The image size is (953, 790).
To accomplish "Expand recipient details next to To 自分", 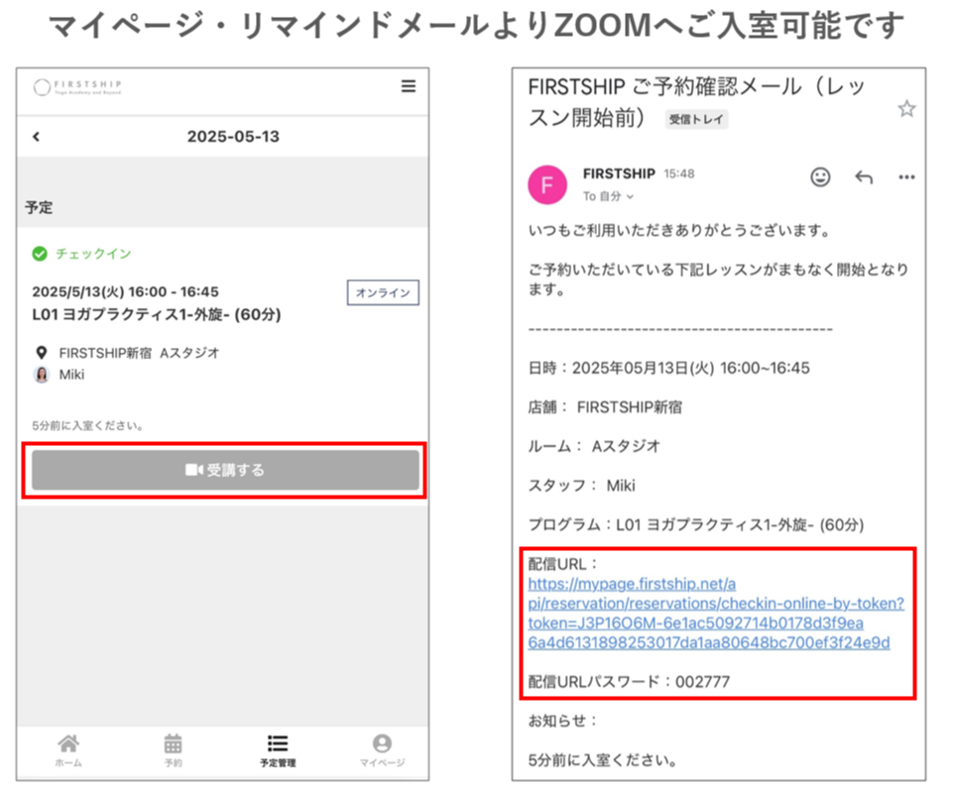I will point(630,197).
